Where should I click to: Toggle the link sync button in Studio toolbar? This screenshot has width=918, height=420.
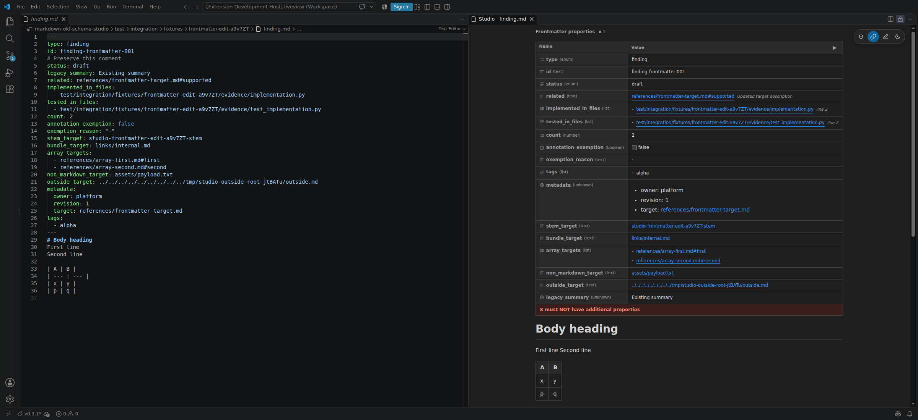873,37
